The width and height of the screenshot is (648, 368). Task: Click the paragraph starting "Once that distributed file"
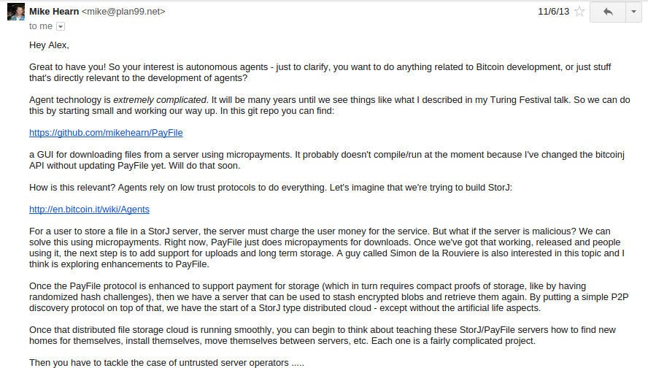323,335
